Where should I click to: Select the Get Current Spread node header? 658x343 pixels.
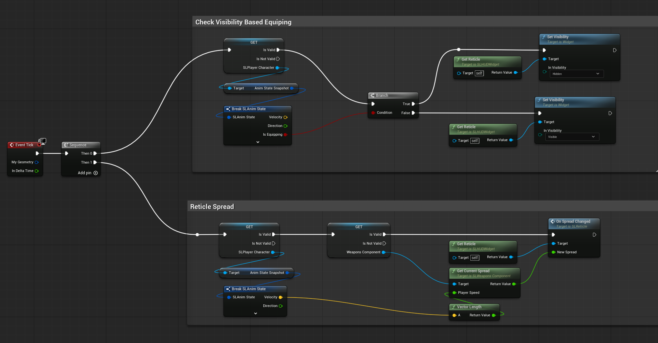[484, 273]
